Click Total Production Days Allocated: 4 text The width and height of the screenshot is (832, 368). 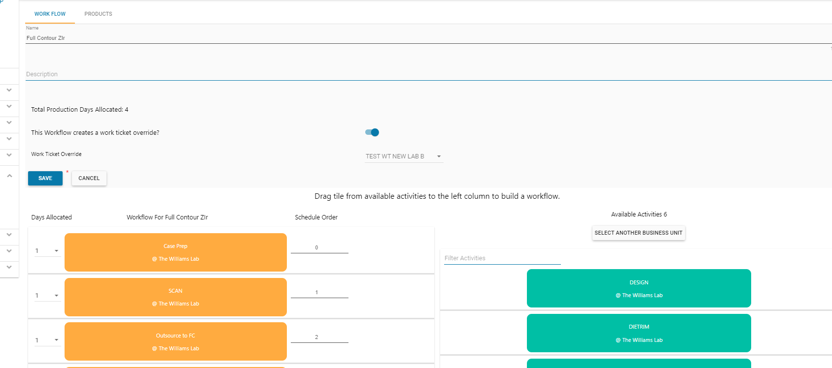point(80,110)
